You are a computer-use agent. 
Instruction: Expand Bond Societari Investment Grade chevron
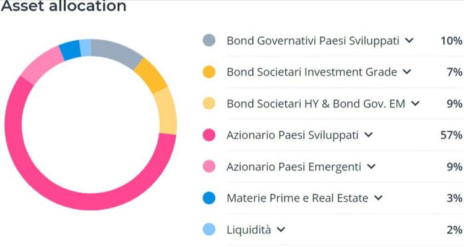[406, 72]
